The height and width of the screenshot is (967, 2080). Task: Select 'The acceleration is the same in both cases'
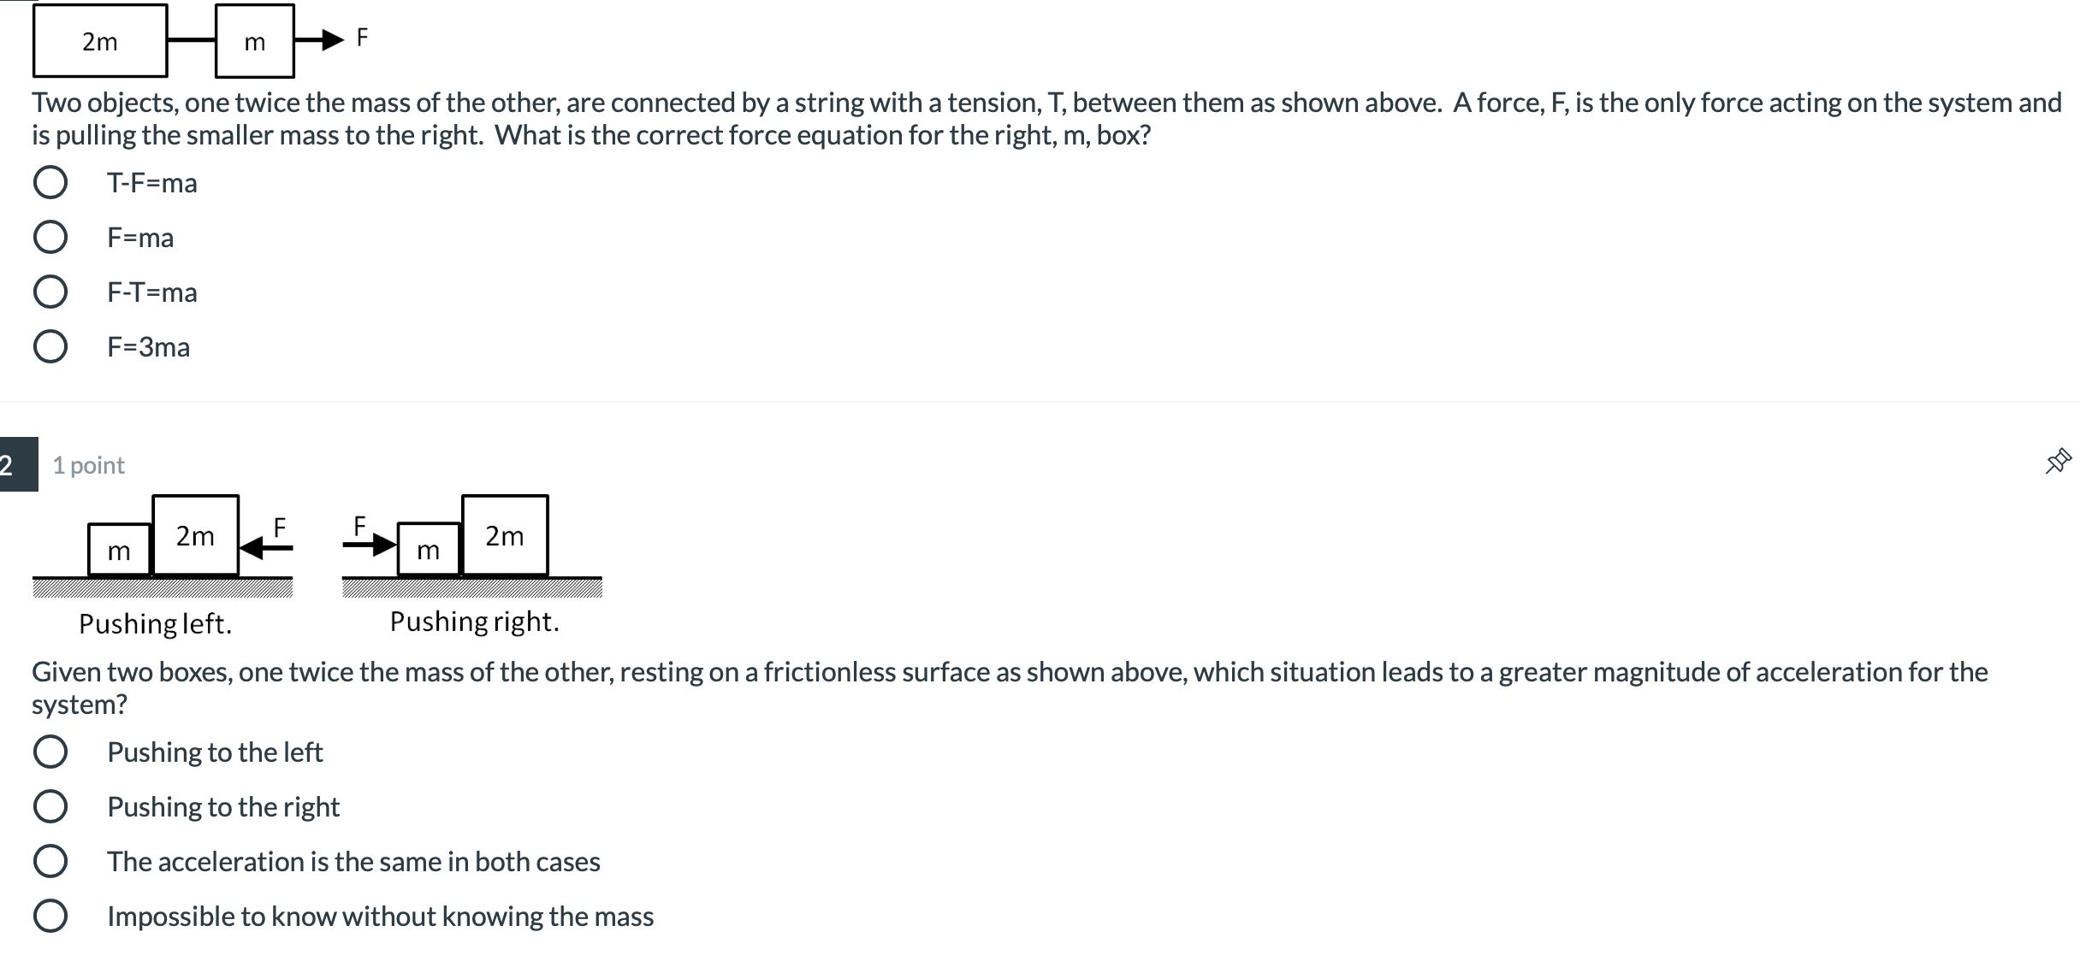[x=53, y=860]
